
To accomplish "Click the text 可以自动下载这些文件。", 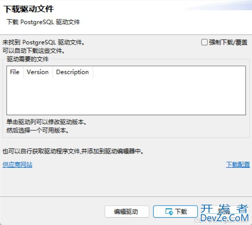I will pyautogui.click(x=33, y=51).
